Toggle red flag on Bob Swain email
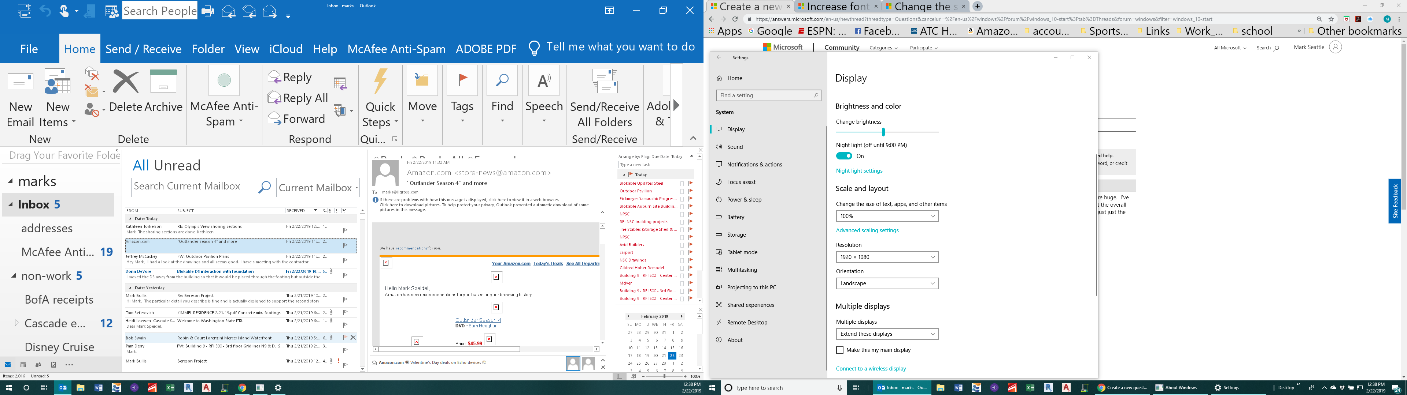 coord(345,338)
